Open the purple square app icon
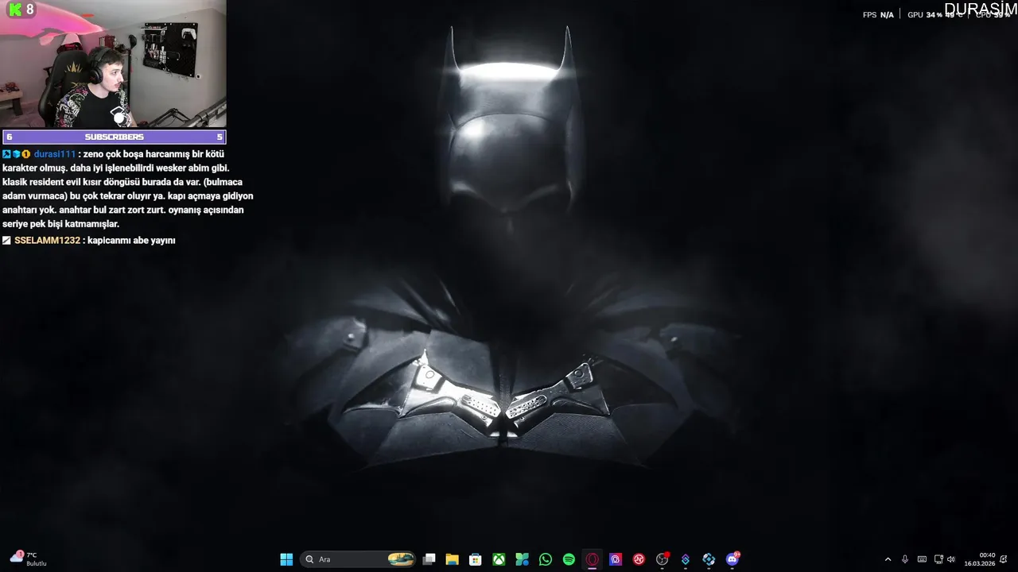This screenshot has height=572, width=1018. pyautogui.click(x=615, y=559)
